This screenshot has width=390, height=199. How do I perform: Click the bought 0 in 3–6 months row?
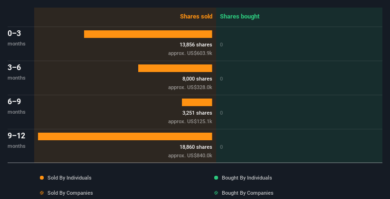click(221, 79)
